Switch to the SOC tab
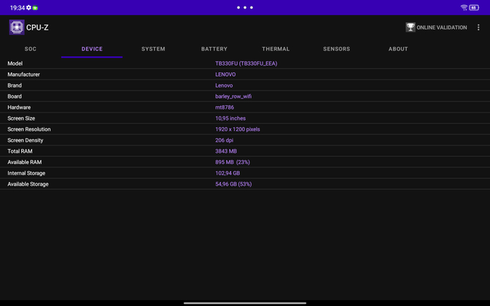The image size is (490, 306). [31, 49]
